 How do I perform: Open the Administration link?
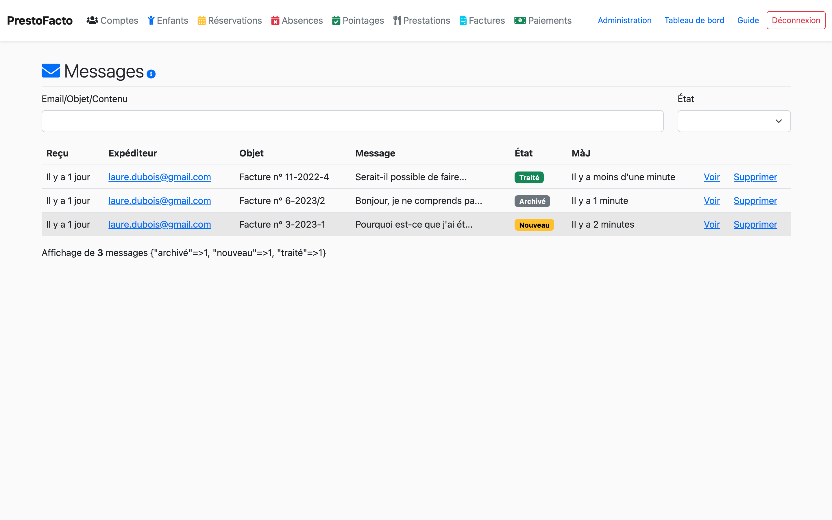[x=624, y=20]
